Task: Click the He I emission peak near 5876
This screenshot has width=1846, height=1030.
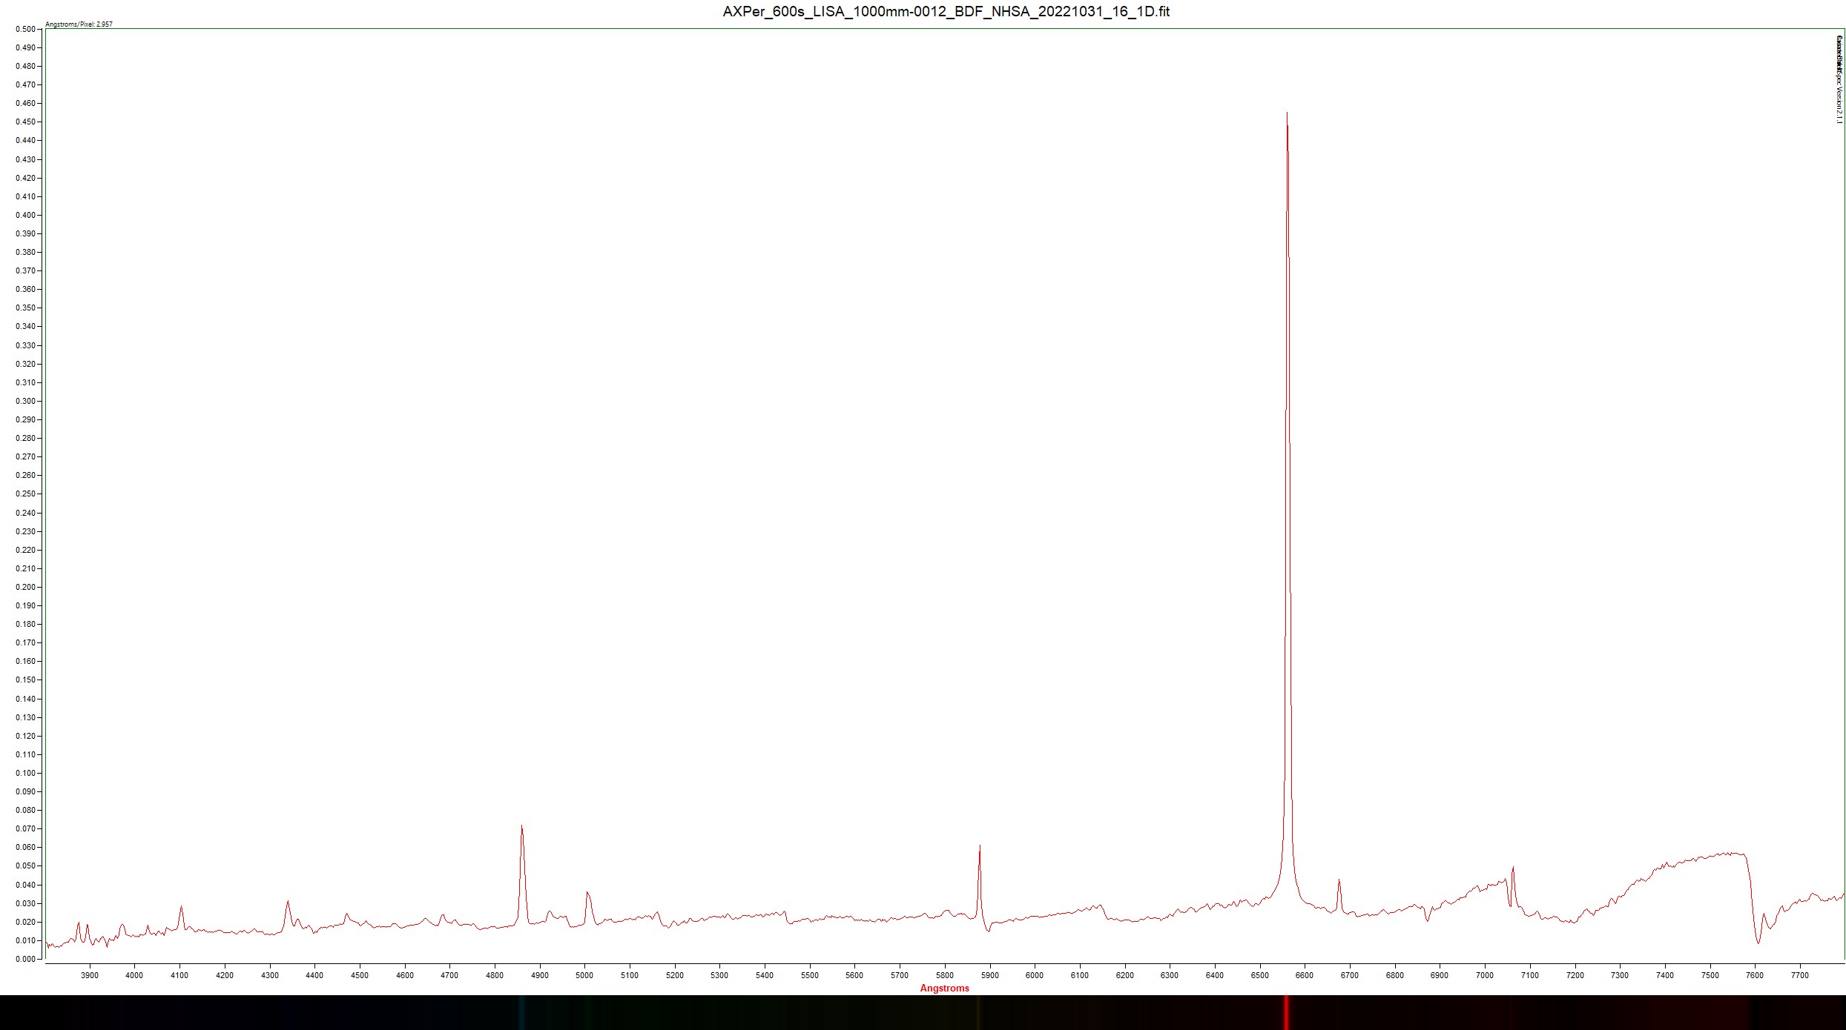Action: (980, 848)
